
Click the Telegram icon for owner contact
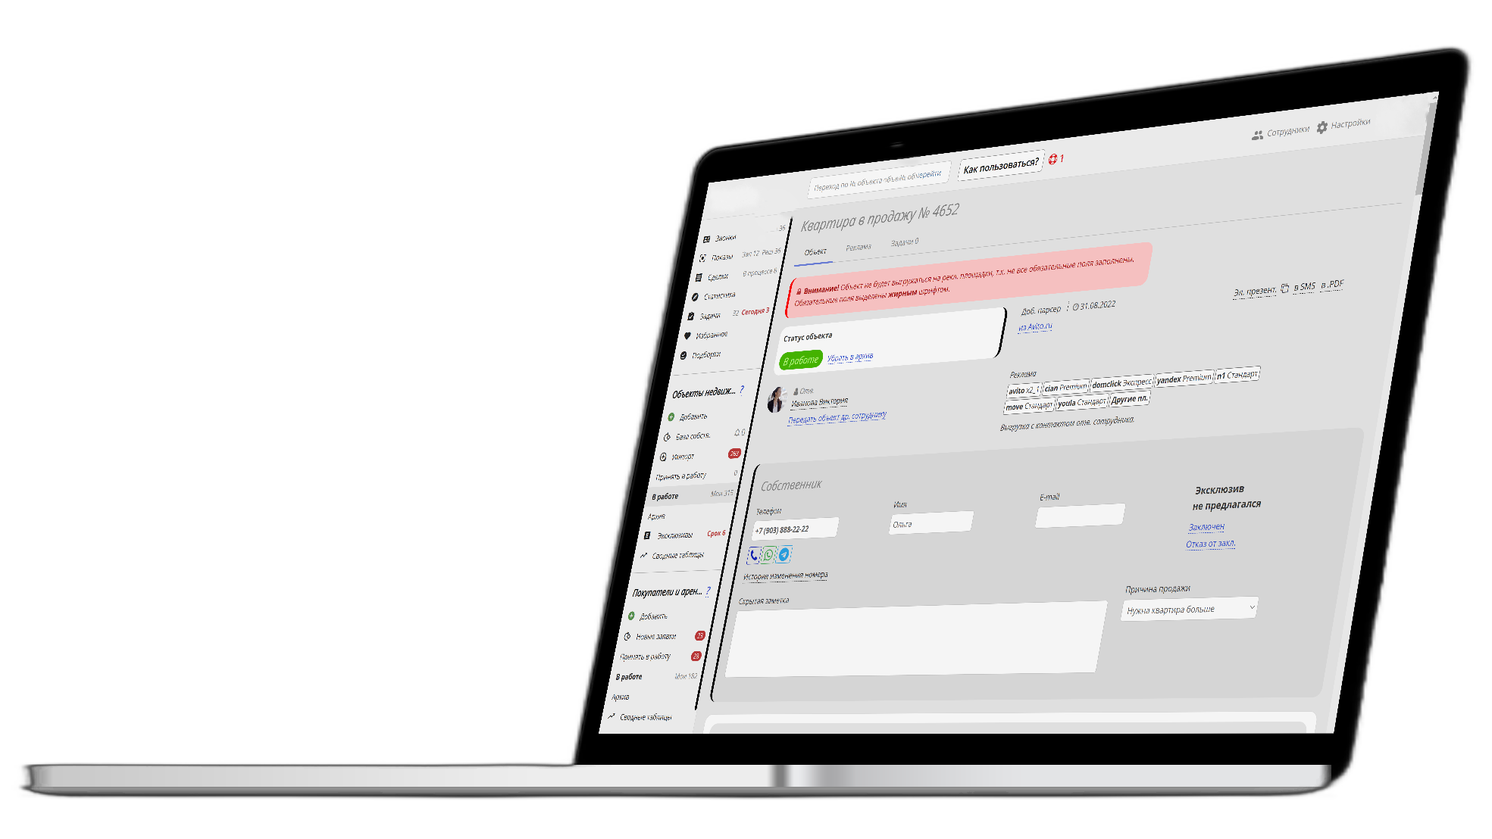[784, 554]
